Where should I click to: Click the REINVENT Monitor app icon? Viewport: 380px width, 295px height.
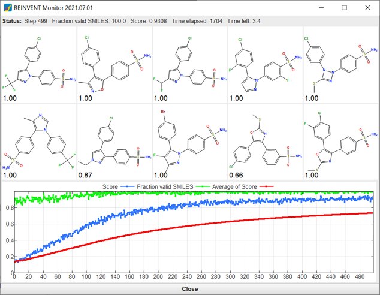coord(8,8)
